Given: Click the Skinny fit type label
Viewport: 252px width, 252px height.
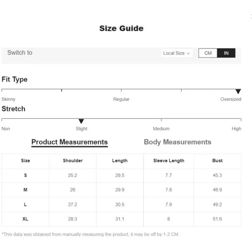Looking at the screenshot, I should point(8,99).
